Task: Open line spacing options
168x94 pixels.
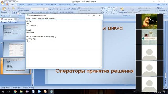Action: (76, 9)
